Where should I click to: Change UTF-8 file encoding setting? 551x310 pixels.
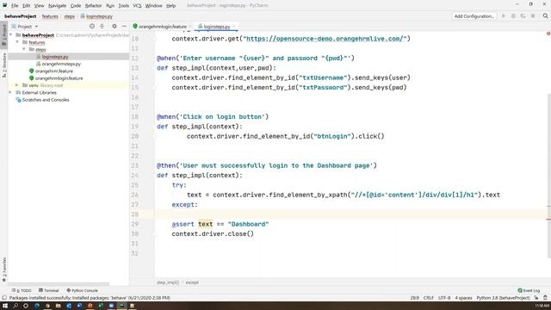point(444,298)
